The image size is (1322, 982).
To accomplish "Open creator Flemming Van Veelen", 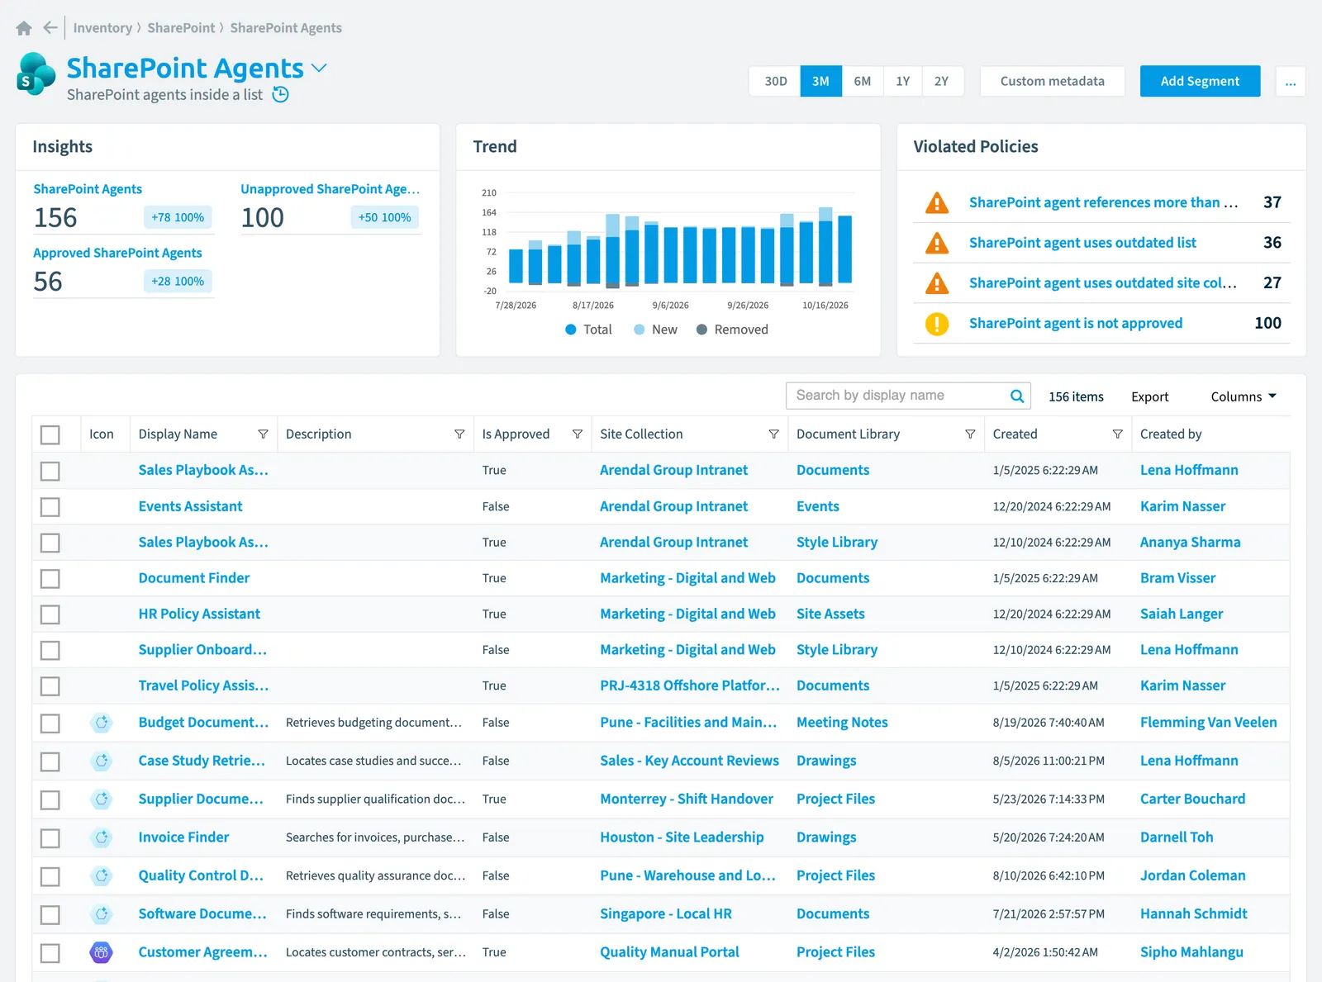I will (x=1208, y=722).
